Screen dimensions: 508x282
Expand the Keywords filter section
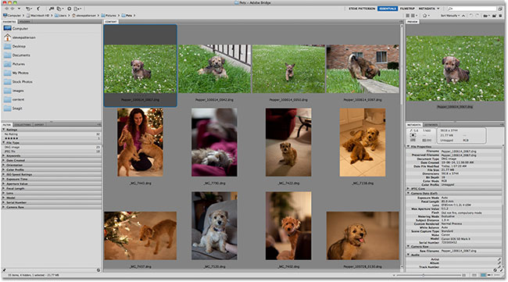coord(4,155)
